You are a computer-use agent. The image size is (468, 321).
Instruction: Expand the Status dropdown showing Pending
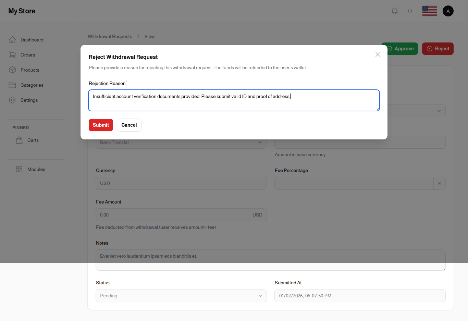click(x=181, y=296)
